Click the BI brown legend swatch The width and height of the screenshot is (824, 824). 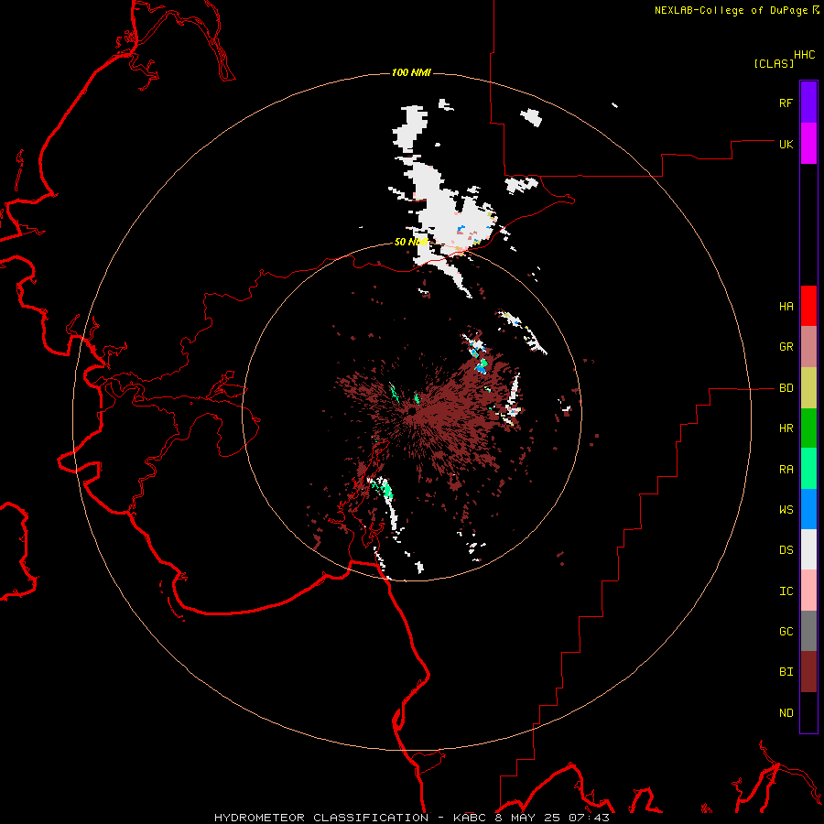tap(808, 672)
